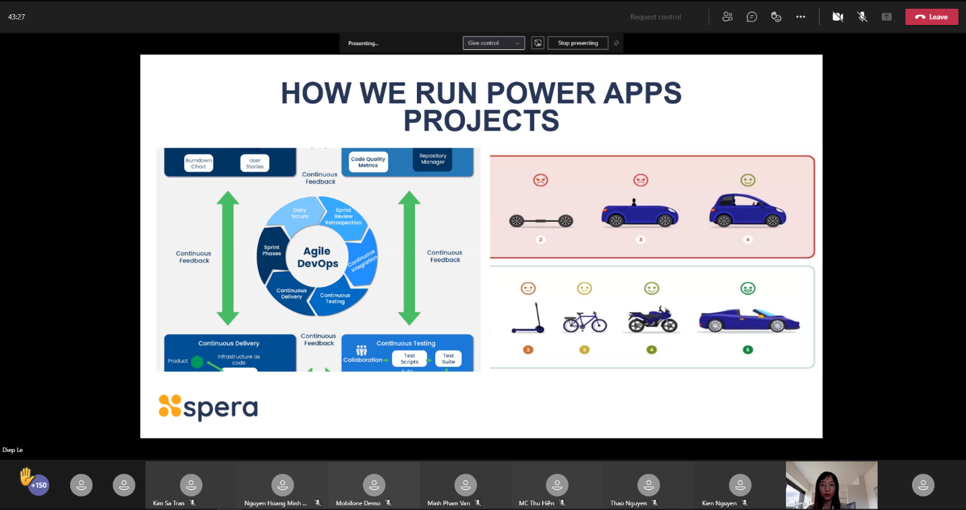This screenshot has width=966, height=510.
Task: Expand the Give control dropdown
Action: click(x=494, y=43)
